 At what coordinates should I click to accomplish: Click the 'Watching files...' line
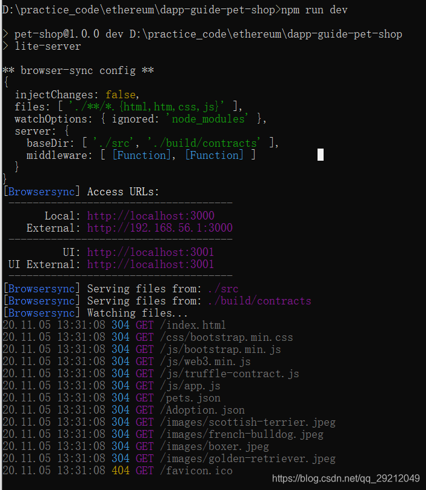pyautogui.click(x=95, y=313)
